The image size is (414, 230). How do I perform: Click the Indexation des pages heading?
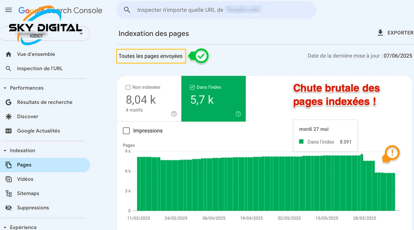pyautogui.click(x=154, y=34)
